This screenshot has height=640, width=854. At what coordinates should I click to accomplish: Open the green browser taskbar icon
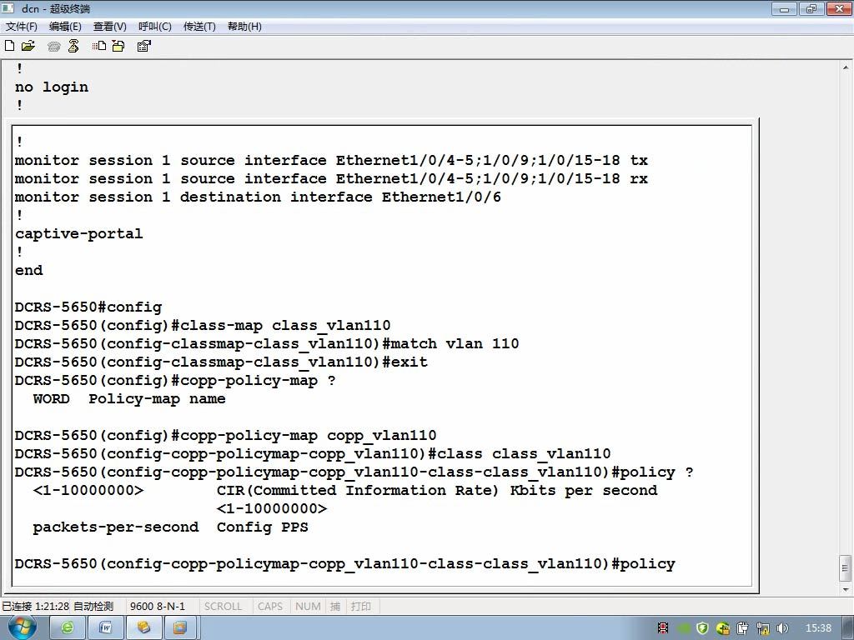click(68, 628)
